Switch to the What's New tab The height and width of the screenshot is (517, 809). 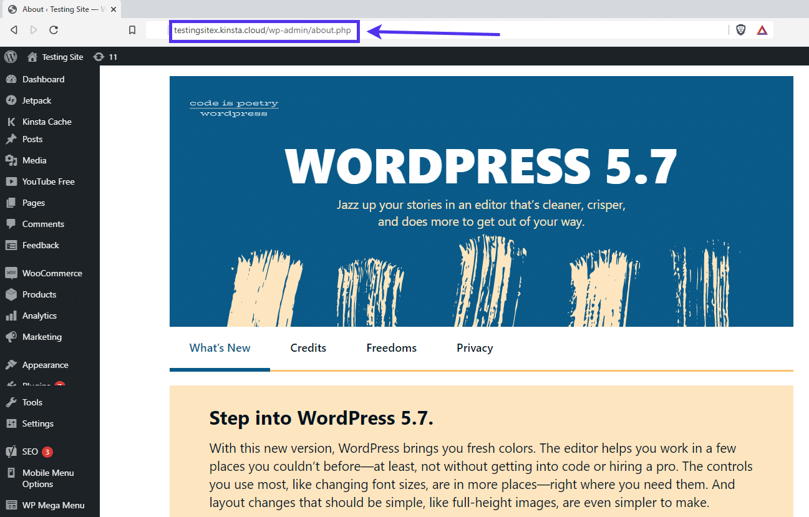click(220, 348)
